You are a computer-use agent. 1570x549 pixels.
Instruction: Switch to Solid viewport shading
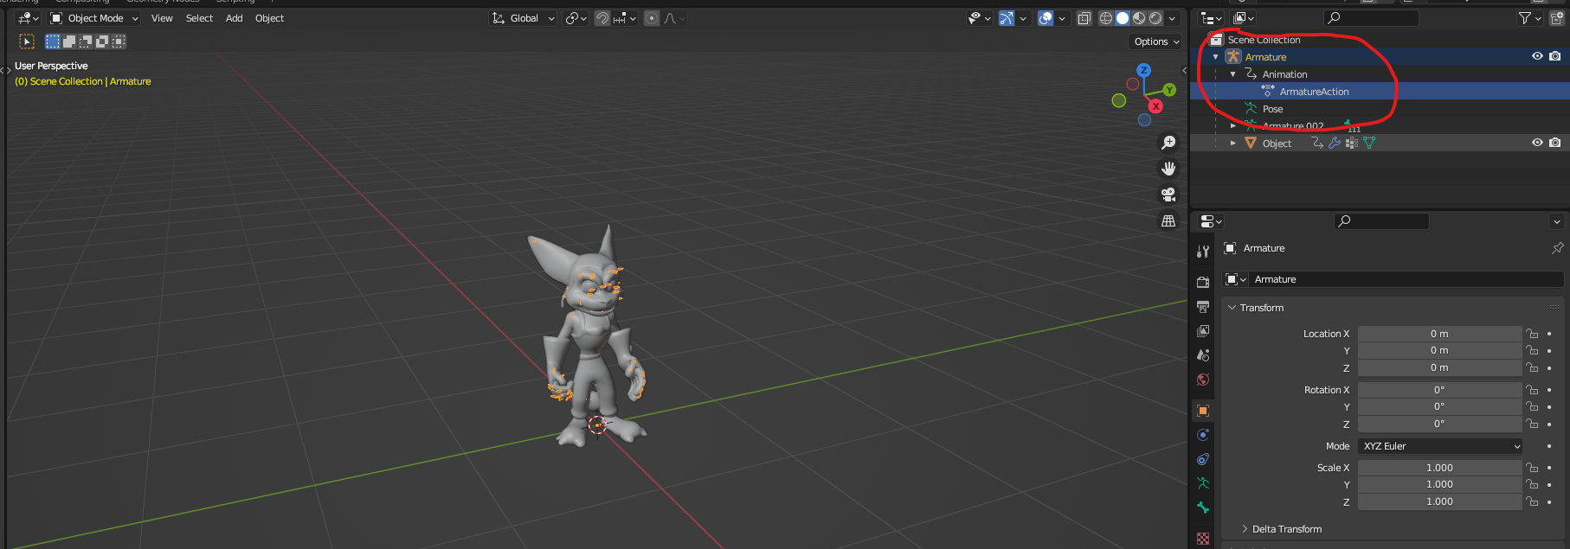1123,18
